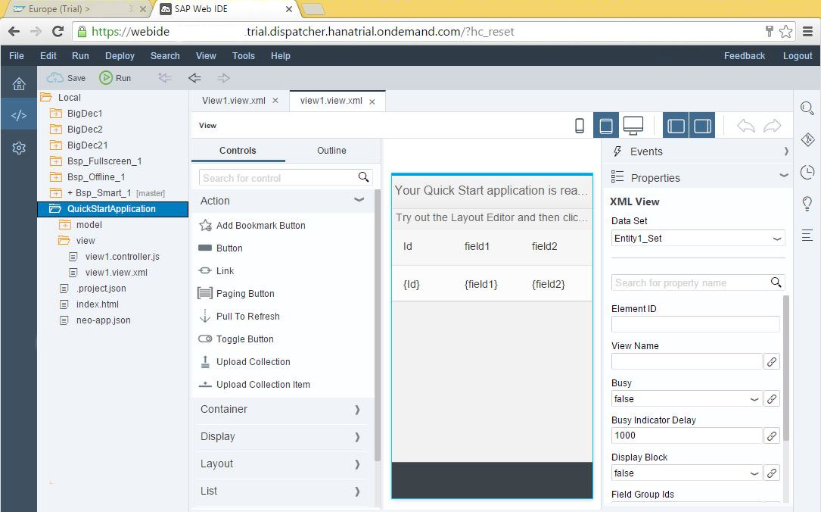Toggle the left Controls pane visibility
Image resolution: width=821 pixels, height=512 pixels.
tap(676, 126)
